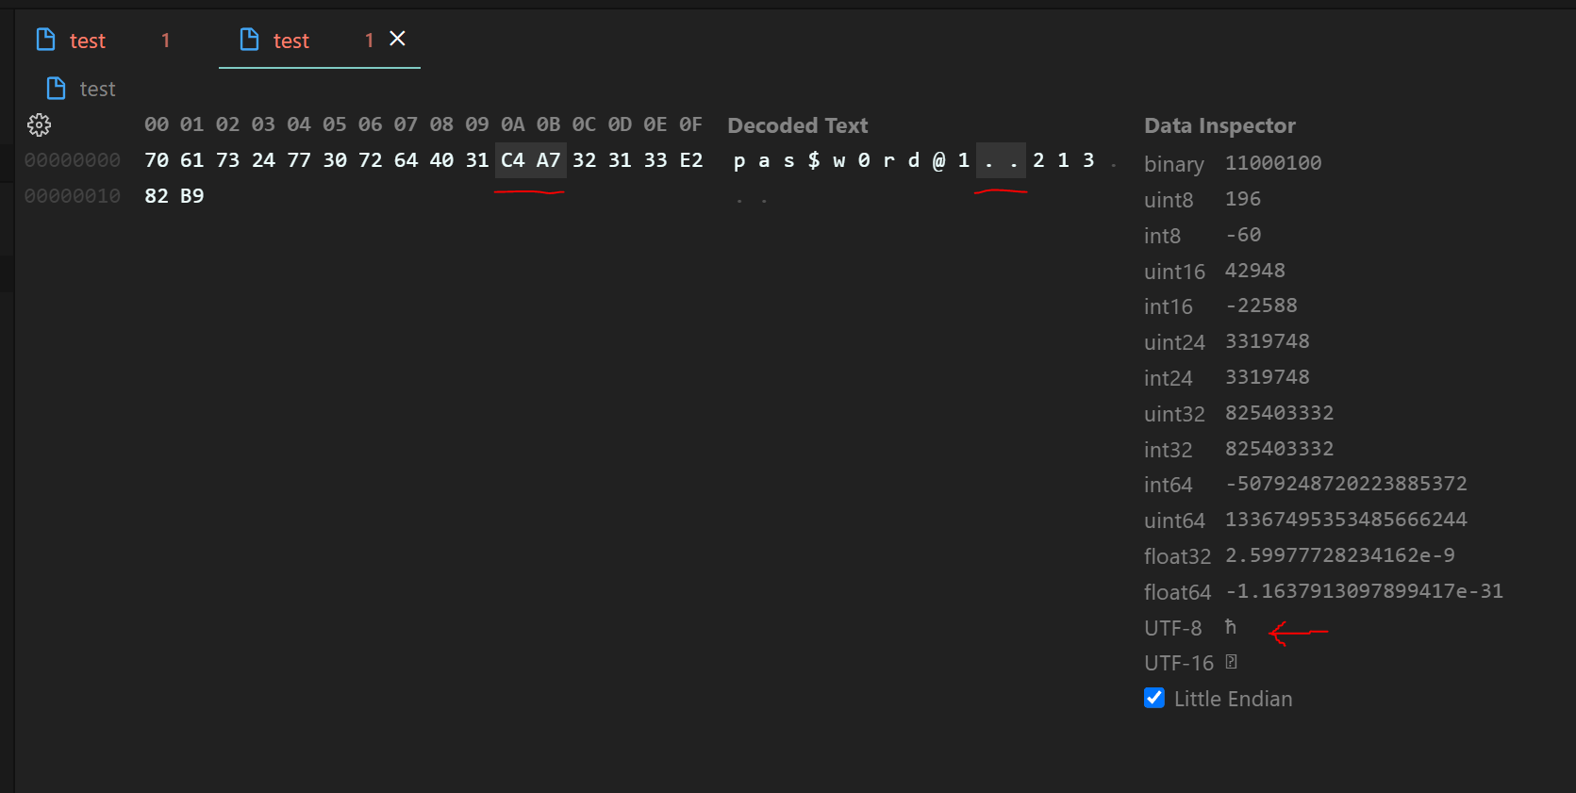Select decoded character r
The image size is (1576, 793).
pyautogui.click(x=888, y=160)
